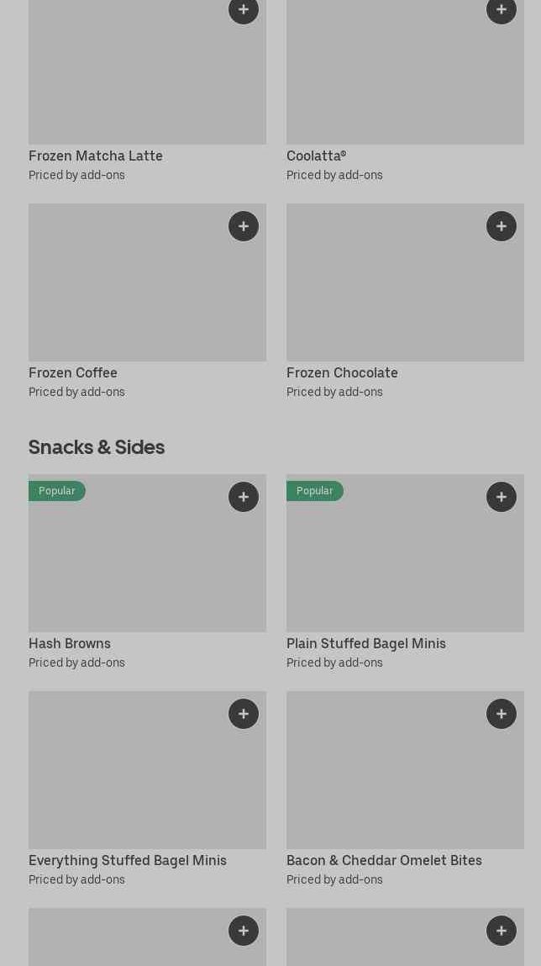Click the Popular badge on Hash Browns
541x966 pixels.
tap(57, 491)
